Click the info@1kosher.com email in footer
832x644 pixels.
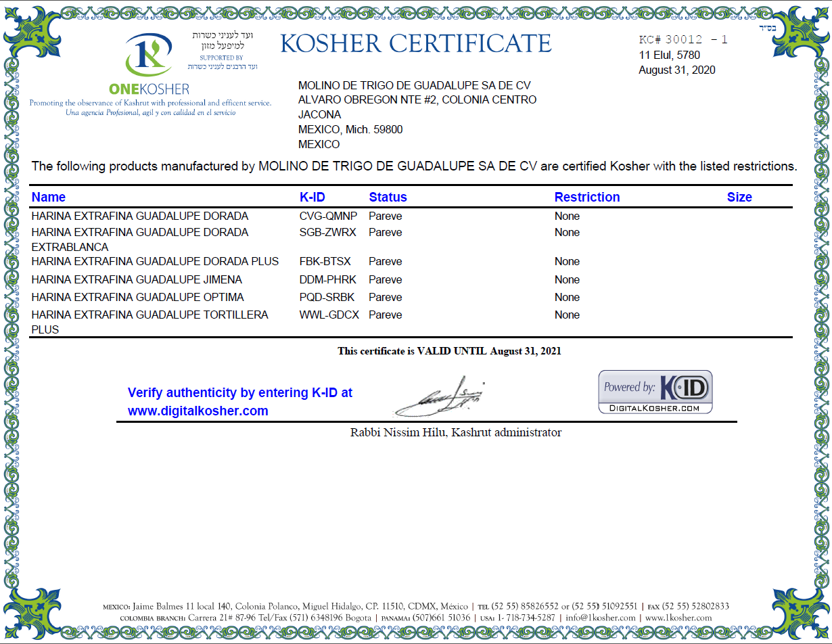(601, 618)
